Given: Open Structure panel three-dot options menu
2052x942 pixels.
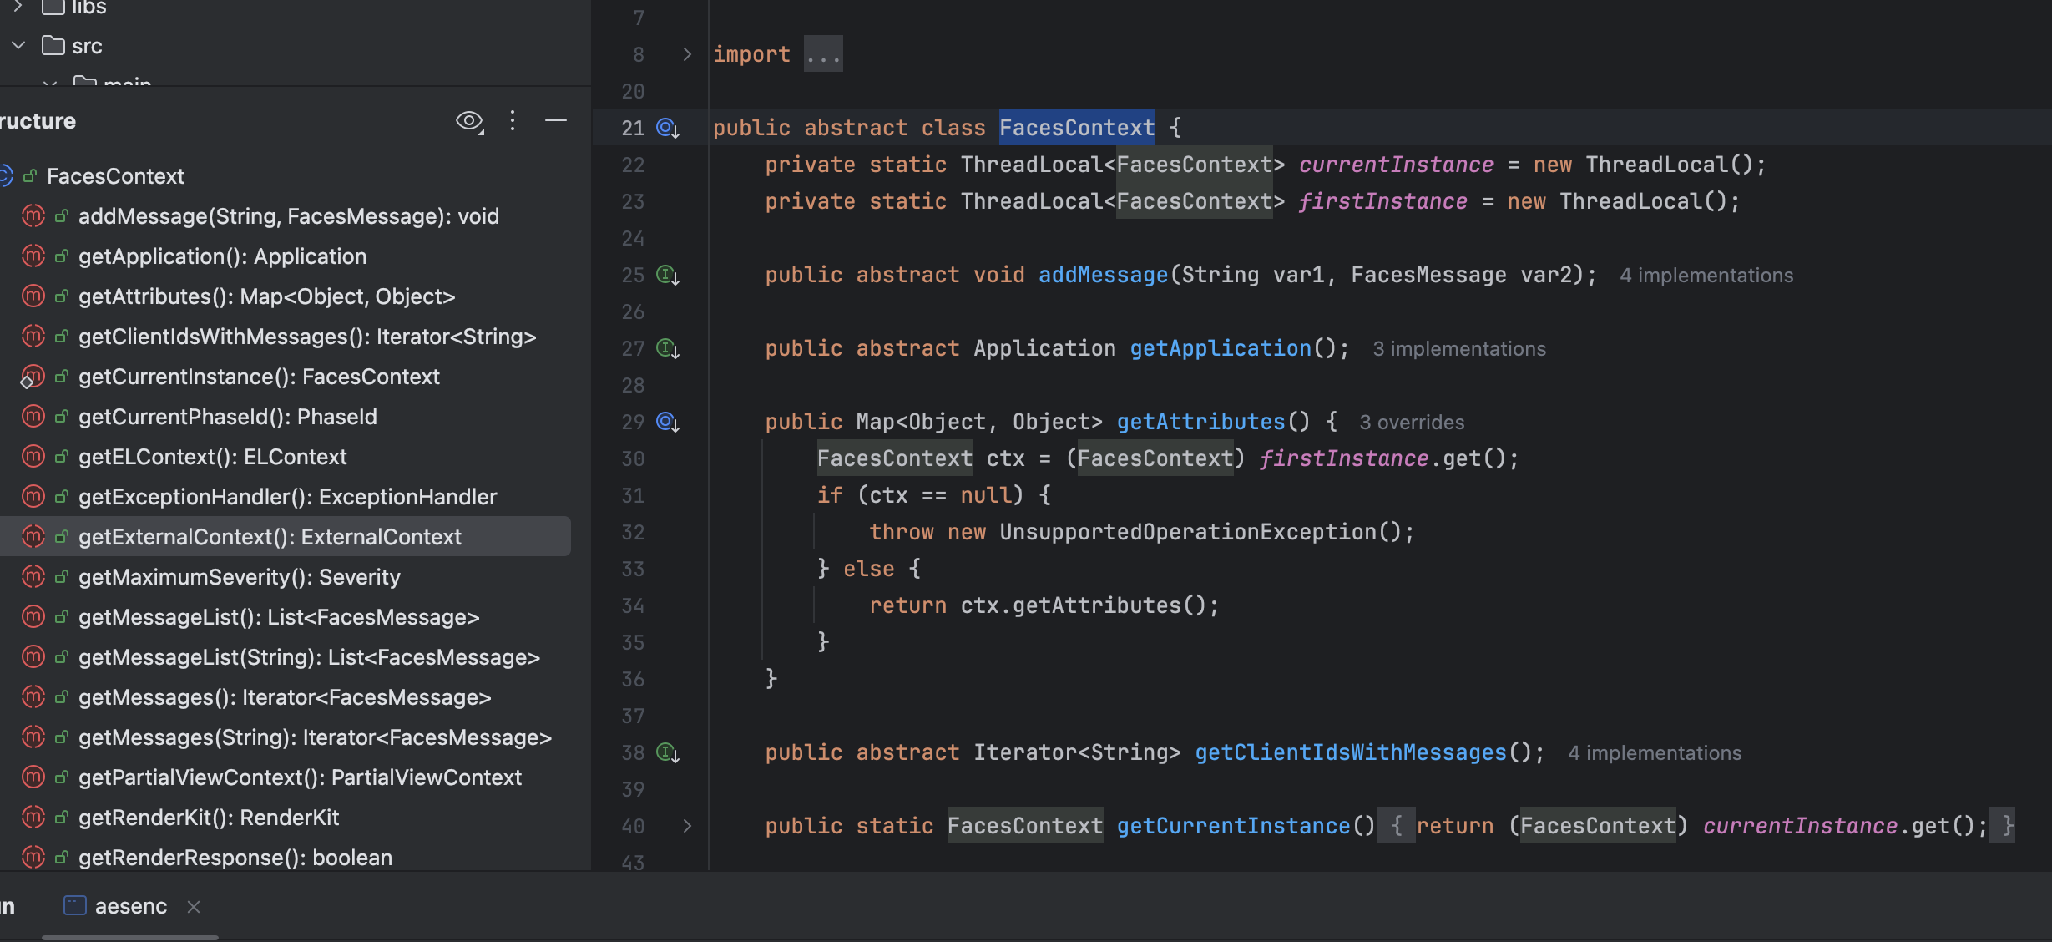Looking at the screenshot, I should [513, 122].
